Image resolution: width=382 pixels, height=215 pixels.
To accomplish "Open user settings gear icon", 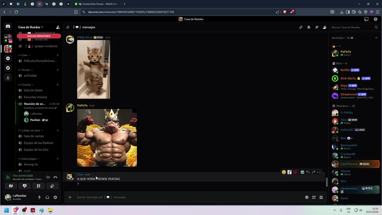I will [55, 197].
